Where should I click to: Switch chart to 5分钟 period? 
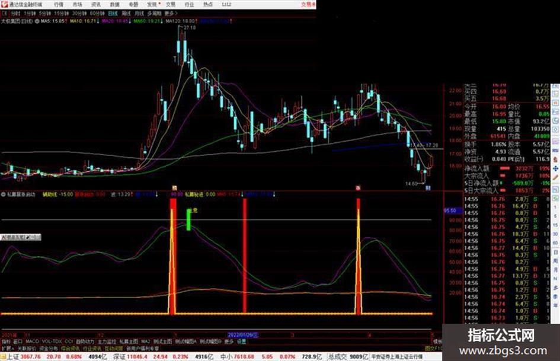(x=45, y=13)
